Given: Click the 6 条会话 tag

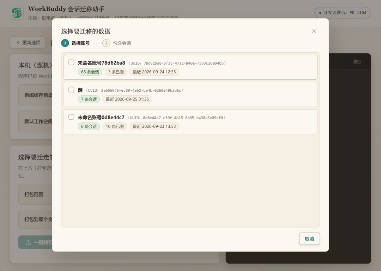Looking at the screenshot, I should 89,126.
